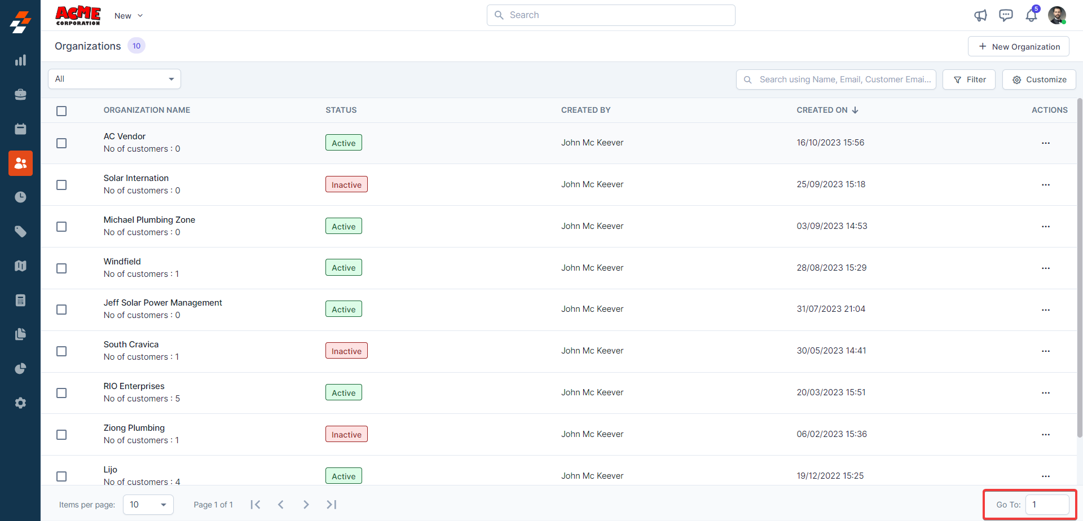The width and height of the screenshot is (1083, 521).
Task: Open actions menu for Solar Internation
Action: pyautogui.click(x=1045, y=185)
